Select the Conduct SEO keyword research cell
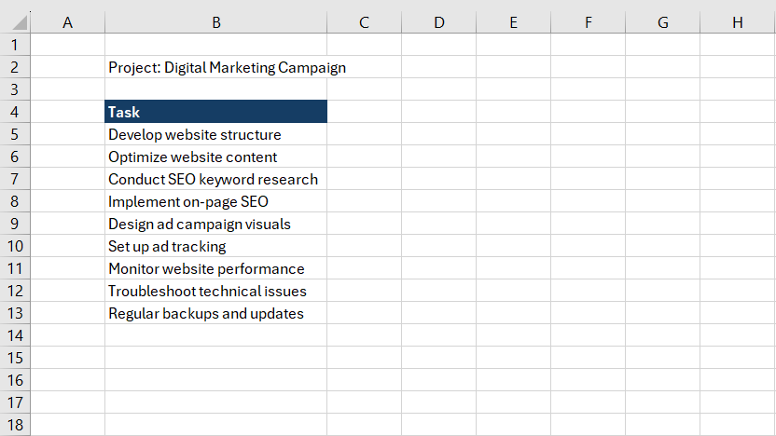Viewport: 776px width, 436px height. coord(215,179)
